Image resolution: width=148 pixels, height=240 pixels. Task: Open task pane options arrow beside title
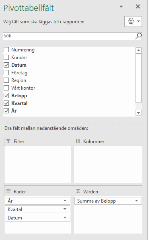[x=121, y=6]
